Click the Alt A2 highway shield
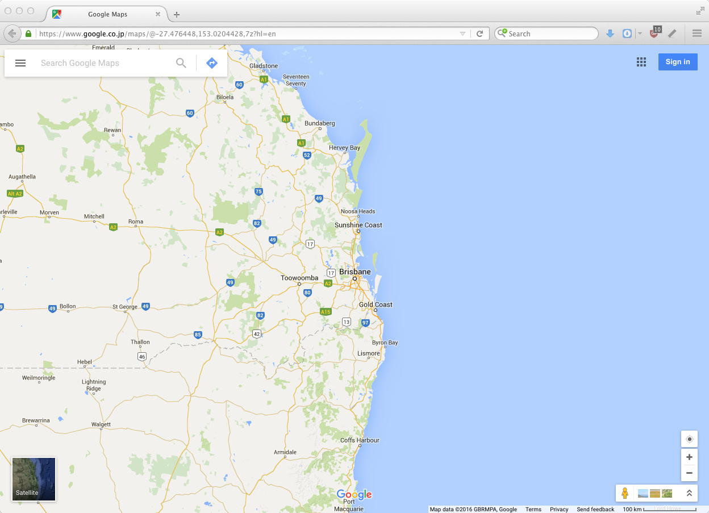Image resolution: width=709 pixels, height=513 pixels. click(15, 194)
